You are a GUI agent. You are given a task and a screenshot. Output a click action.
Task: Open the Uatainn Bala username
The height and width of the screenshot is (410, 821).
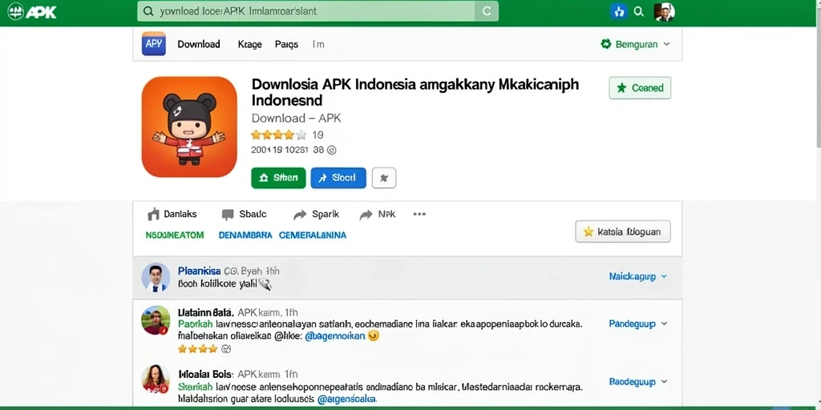pyautogui.click(x=206, y=312)
